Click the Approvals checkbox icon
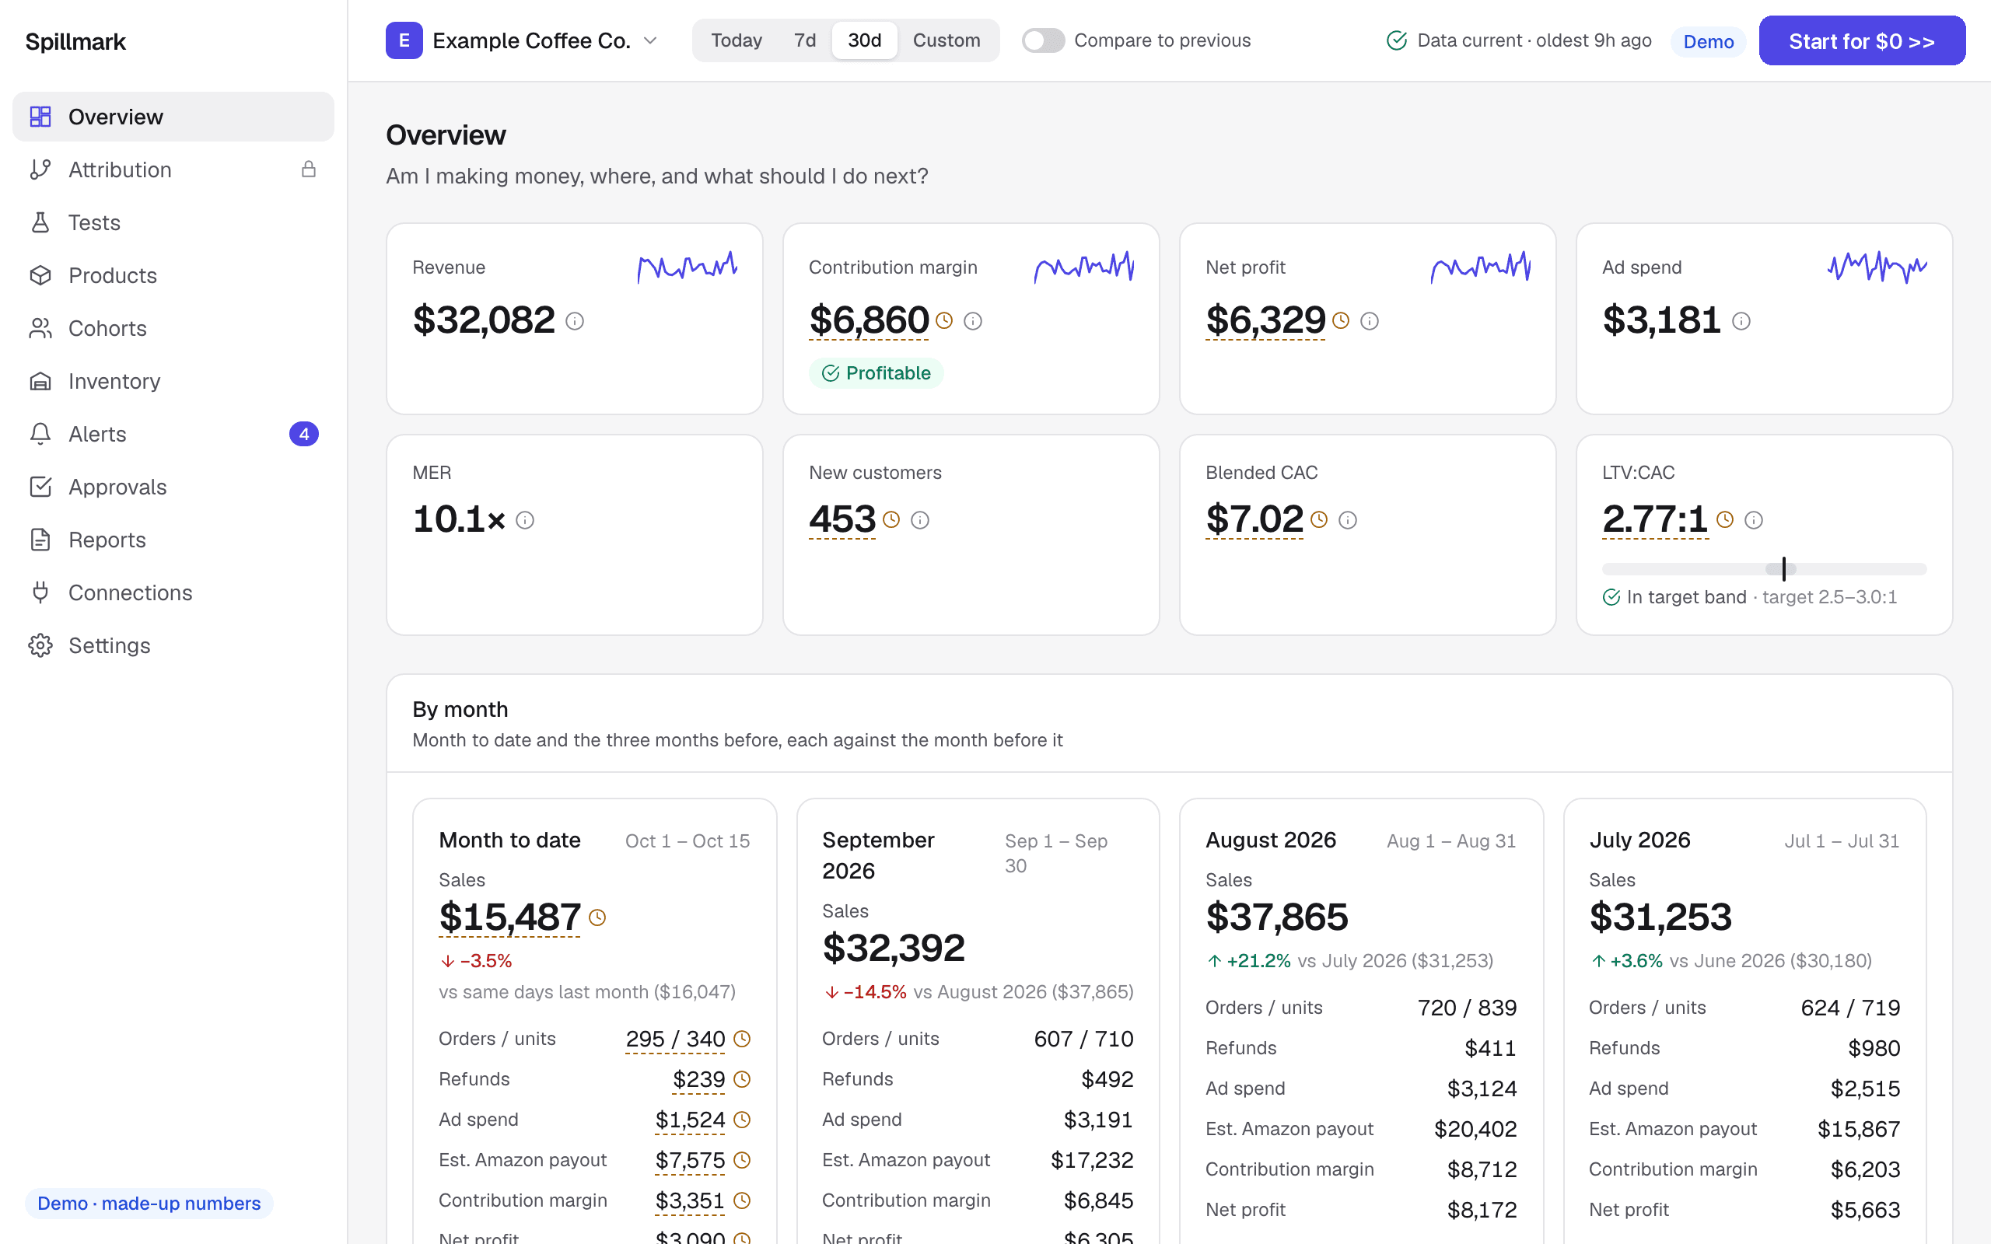This screenshot has width=1991, height=1244. pos(40,487)
